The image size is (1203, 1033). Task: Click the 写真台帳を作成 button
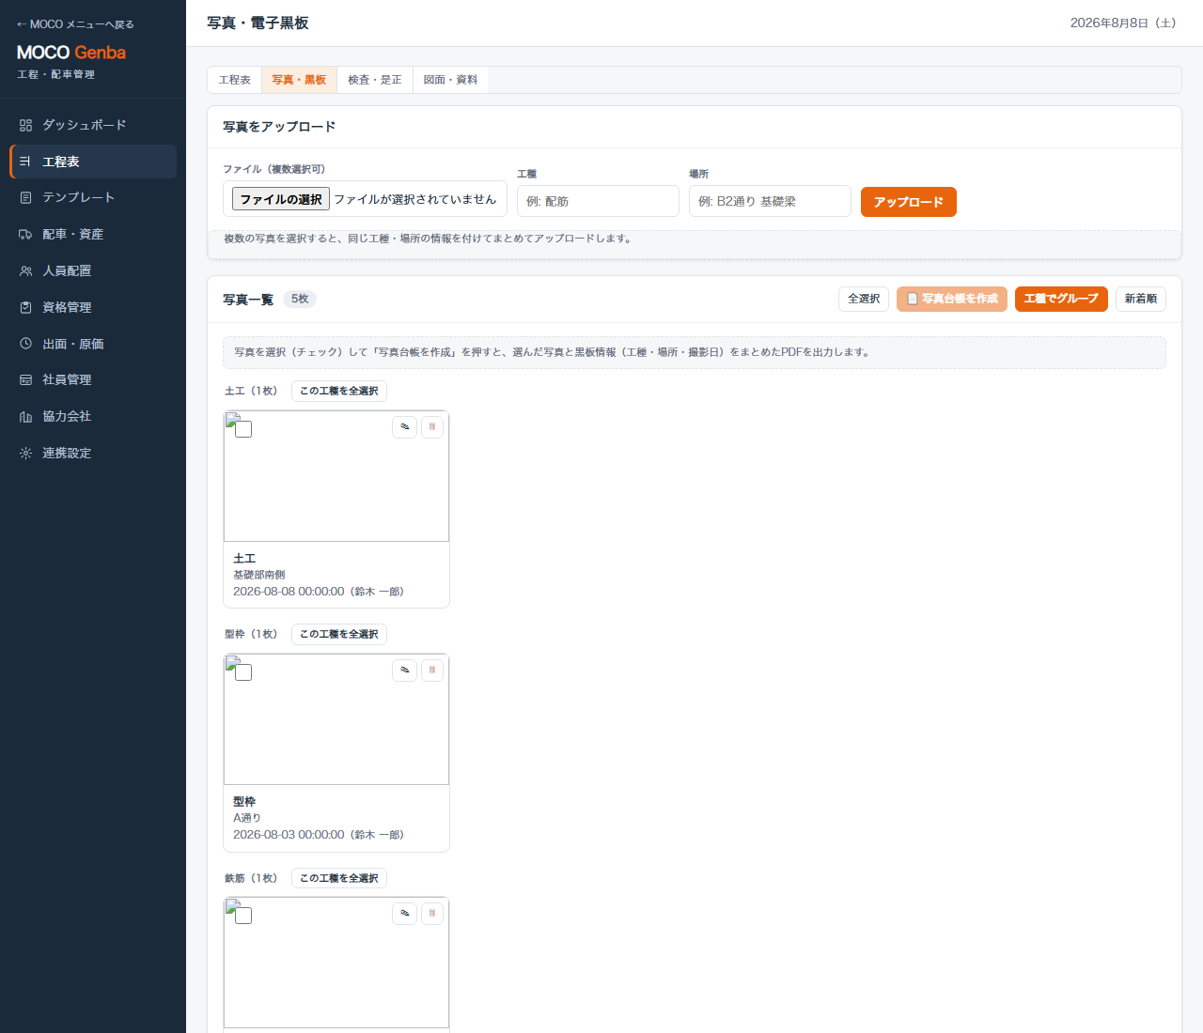click(952, 299)
